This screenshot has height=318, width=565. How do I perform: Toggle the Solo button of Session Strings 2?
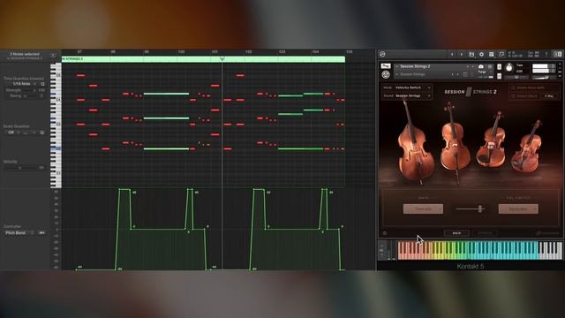coord(499,67)
